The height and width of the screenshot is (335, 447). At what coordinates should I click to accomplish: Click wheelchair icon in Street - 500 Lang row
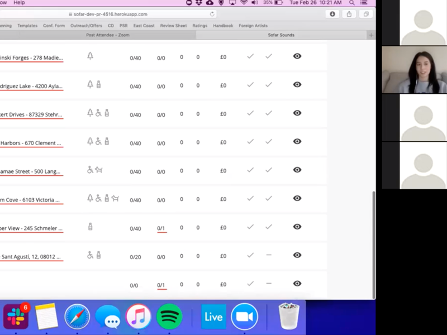click(x=90, y=170)
